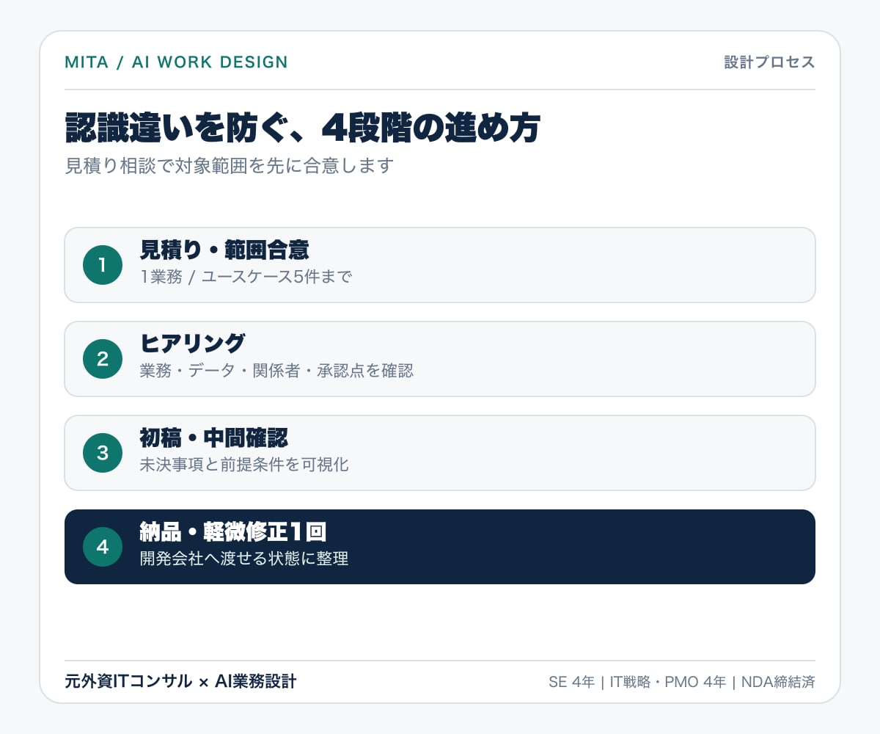Select the 見積り・範囲合意 heading
The width and height of the screenshot is (880, 734).
click(224, 250)
